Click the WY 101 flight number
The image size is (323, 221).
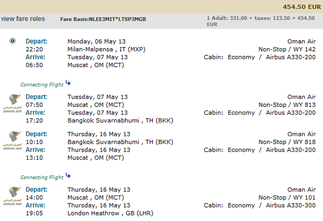click(304, 197)
